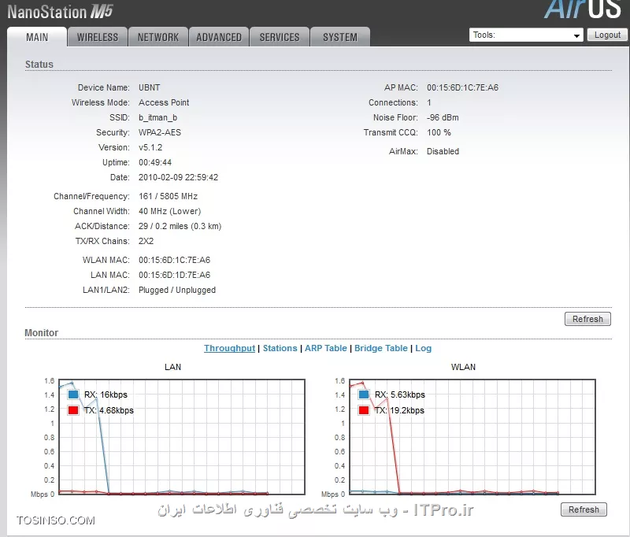Click Transmit CCQ value 100 %
This screenshot has height=537, width=630.
(439, 132)
